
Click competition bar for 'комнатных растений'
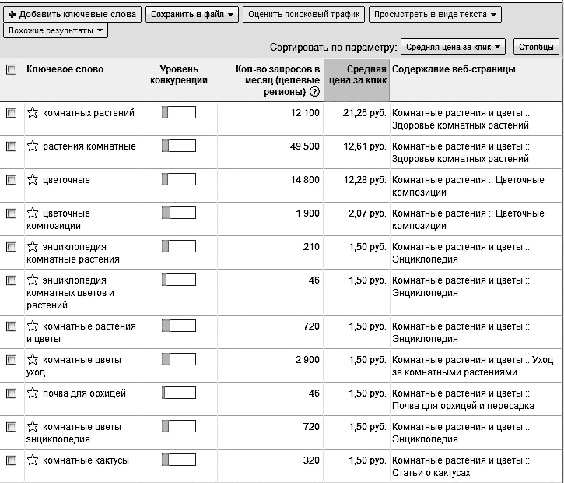[x=179, y=112]
